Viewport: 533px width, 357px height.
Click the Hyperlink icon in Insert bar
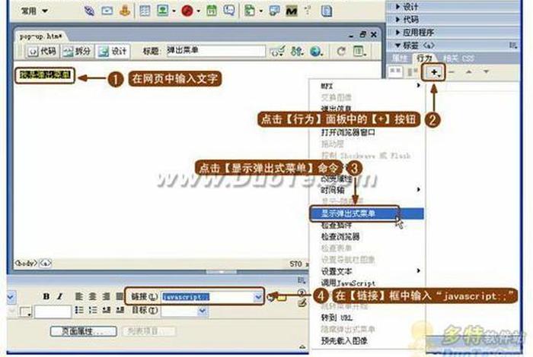(89, 11)
